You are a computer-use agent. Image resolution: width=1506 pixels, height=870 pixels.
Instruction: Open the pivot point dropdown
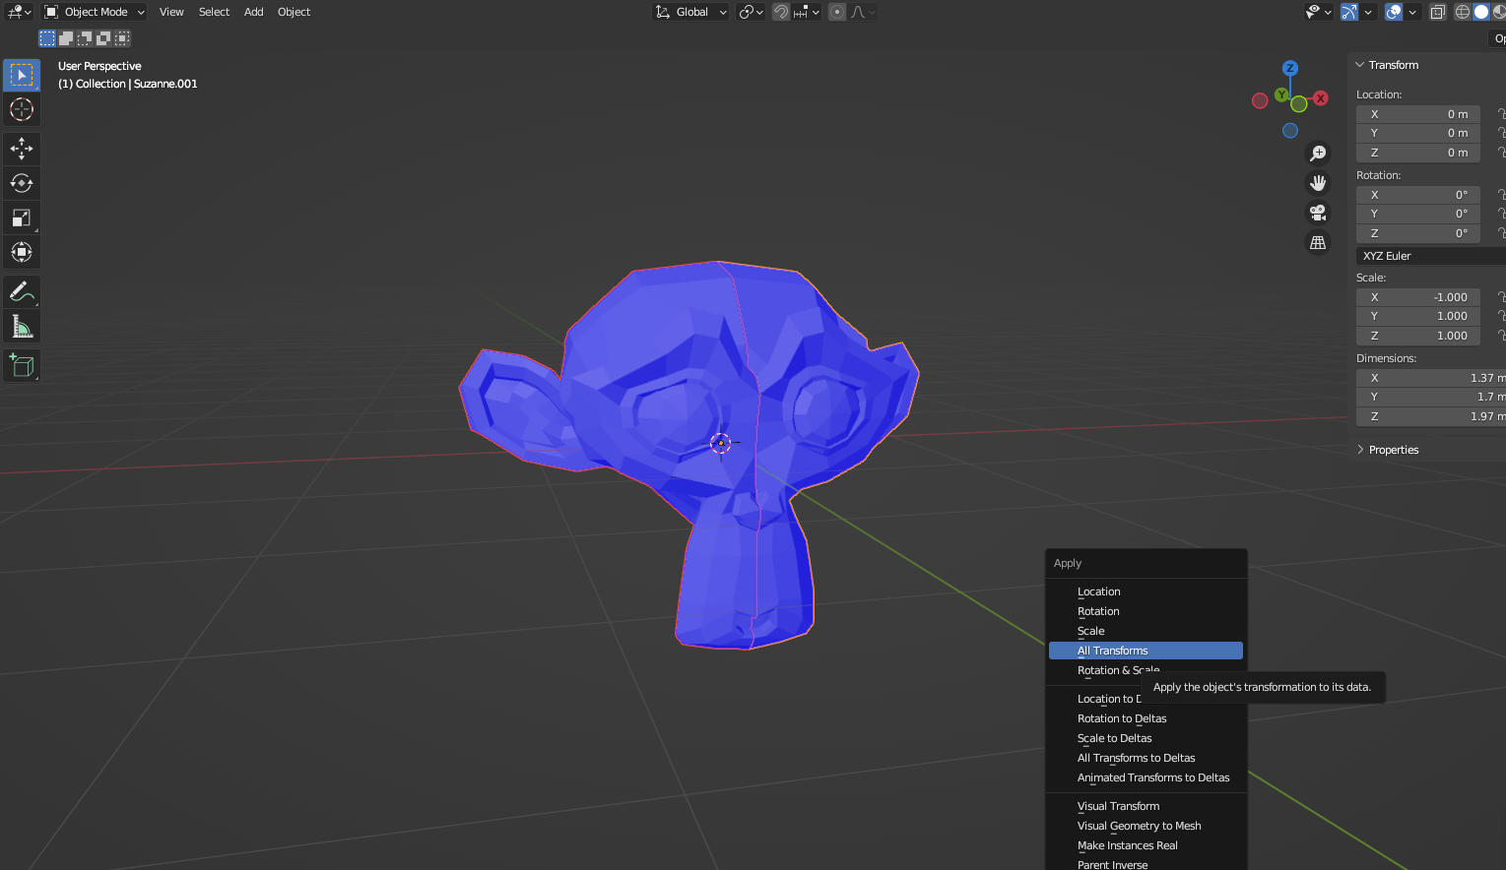[751, 12]
